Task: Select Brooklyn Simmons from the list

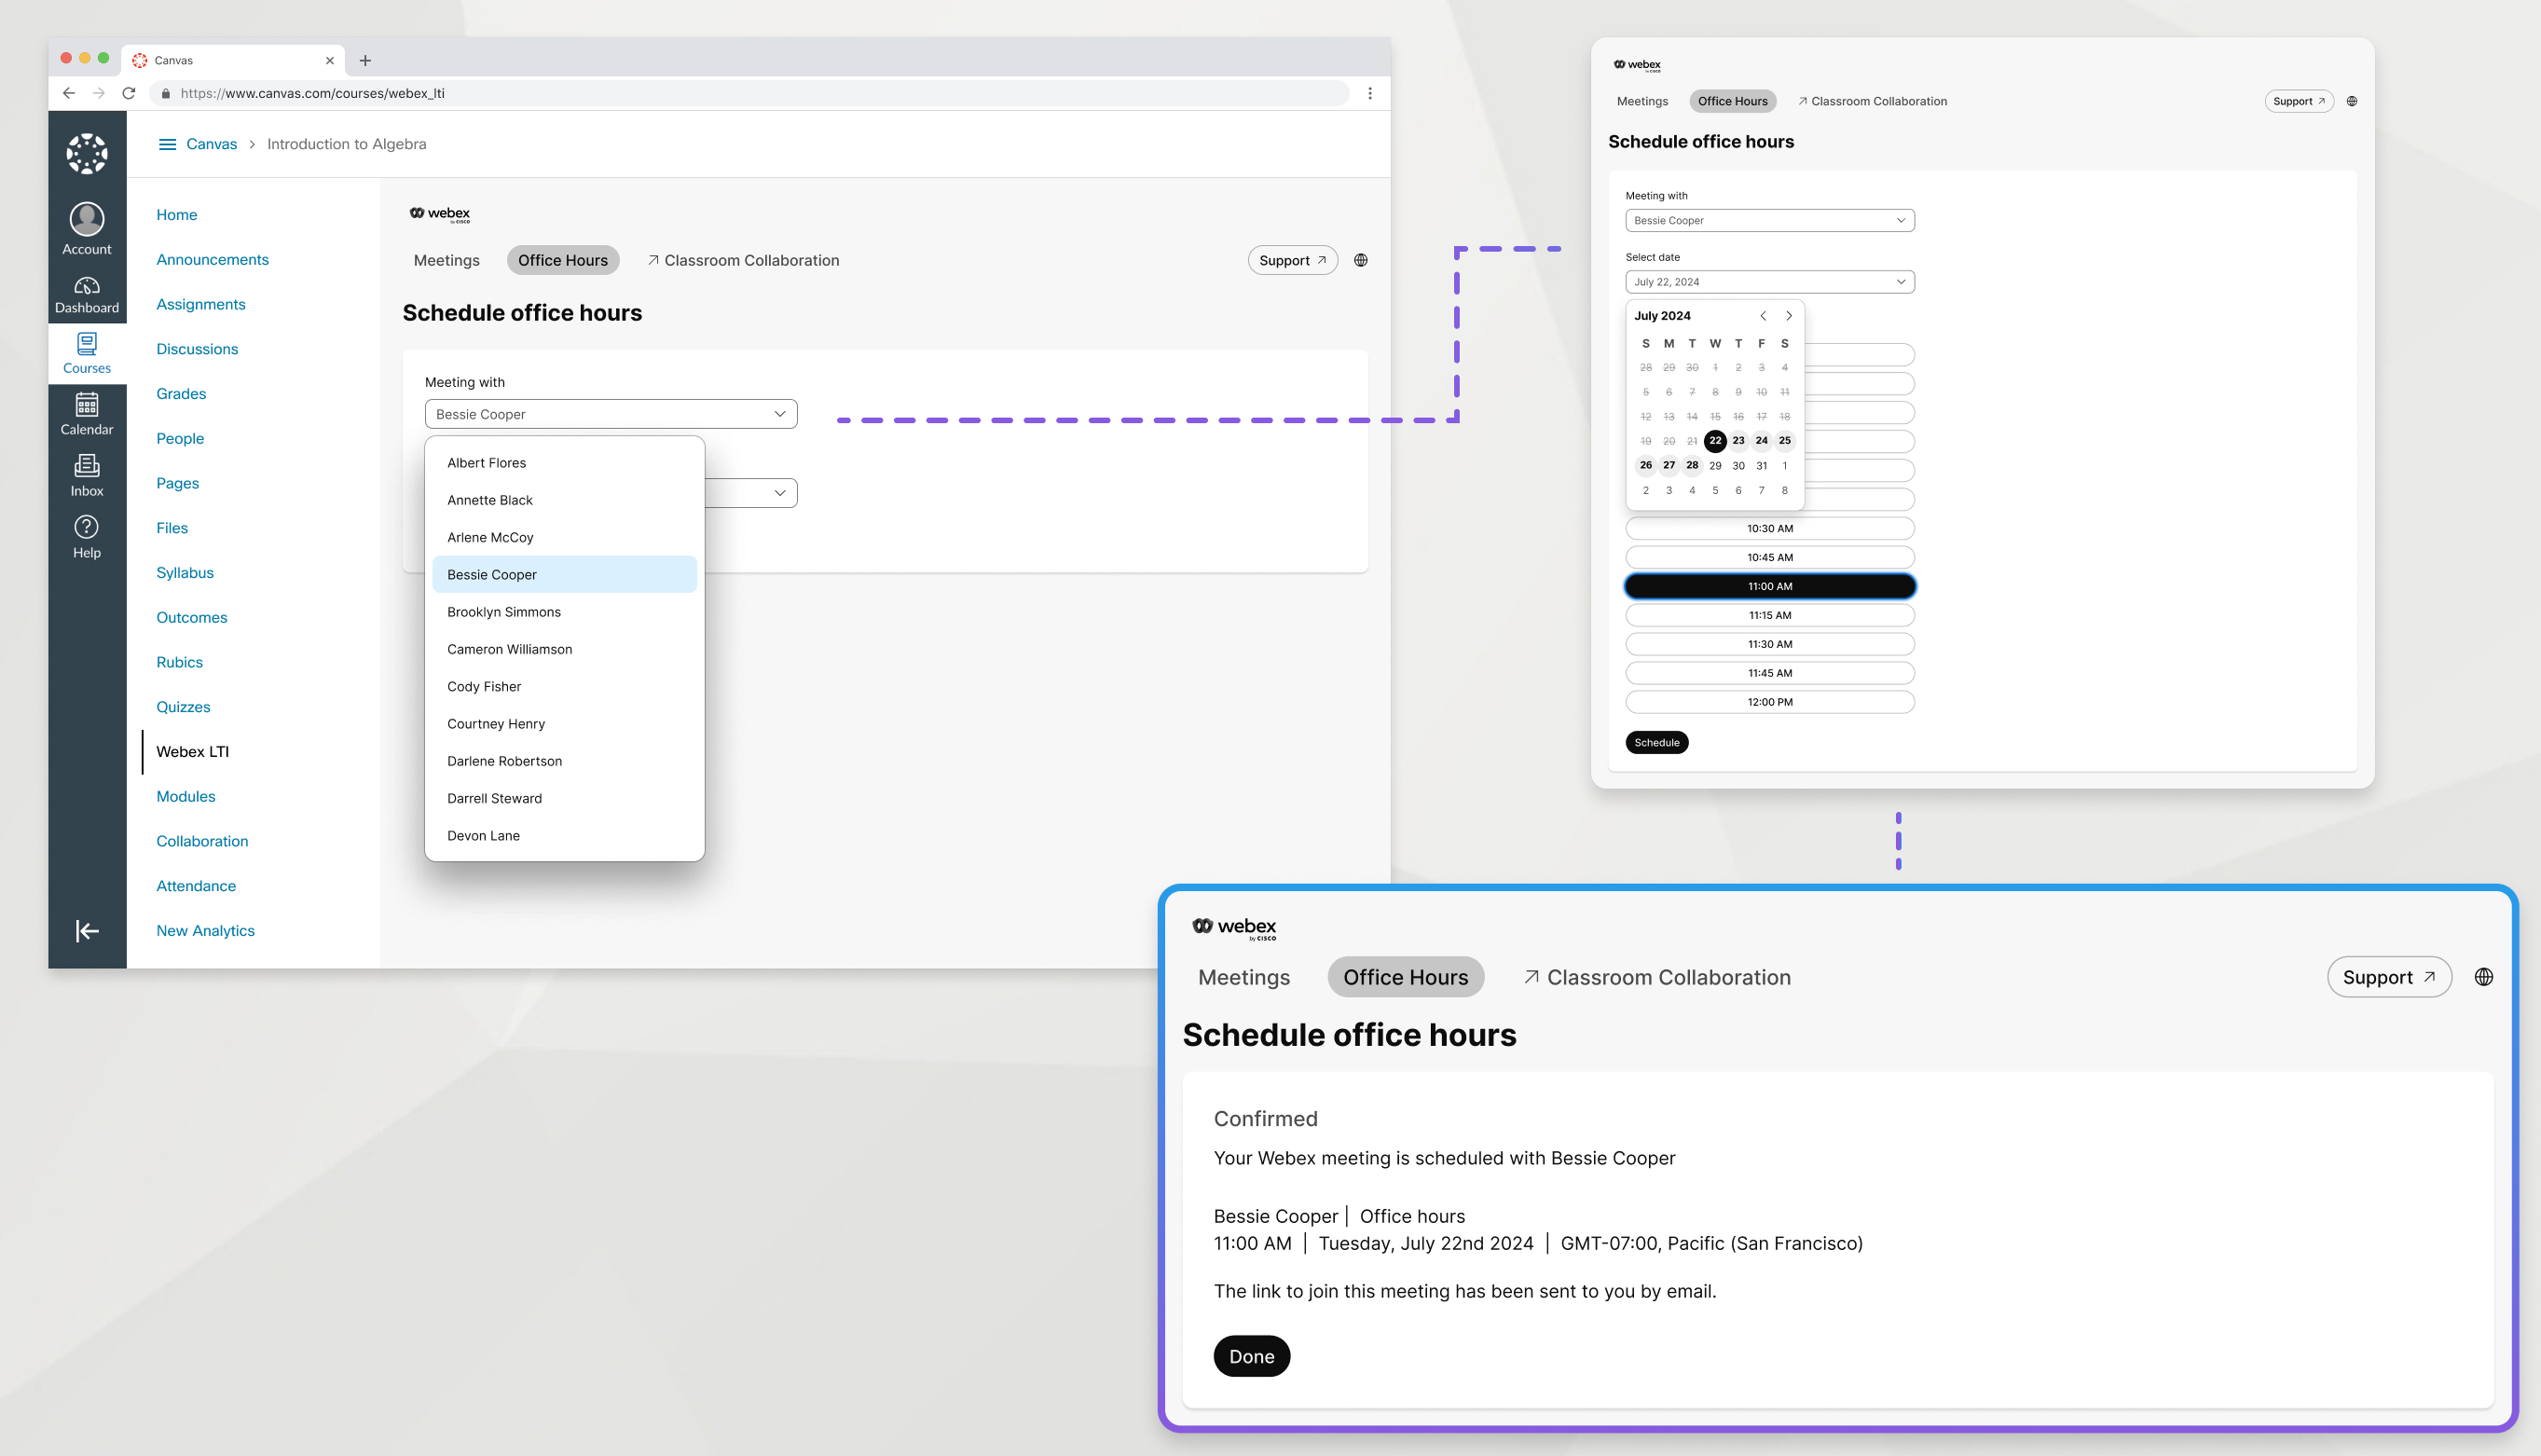Action: click(502, 611)
